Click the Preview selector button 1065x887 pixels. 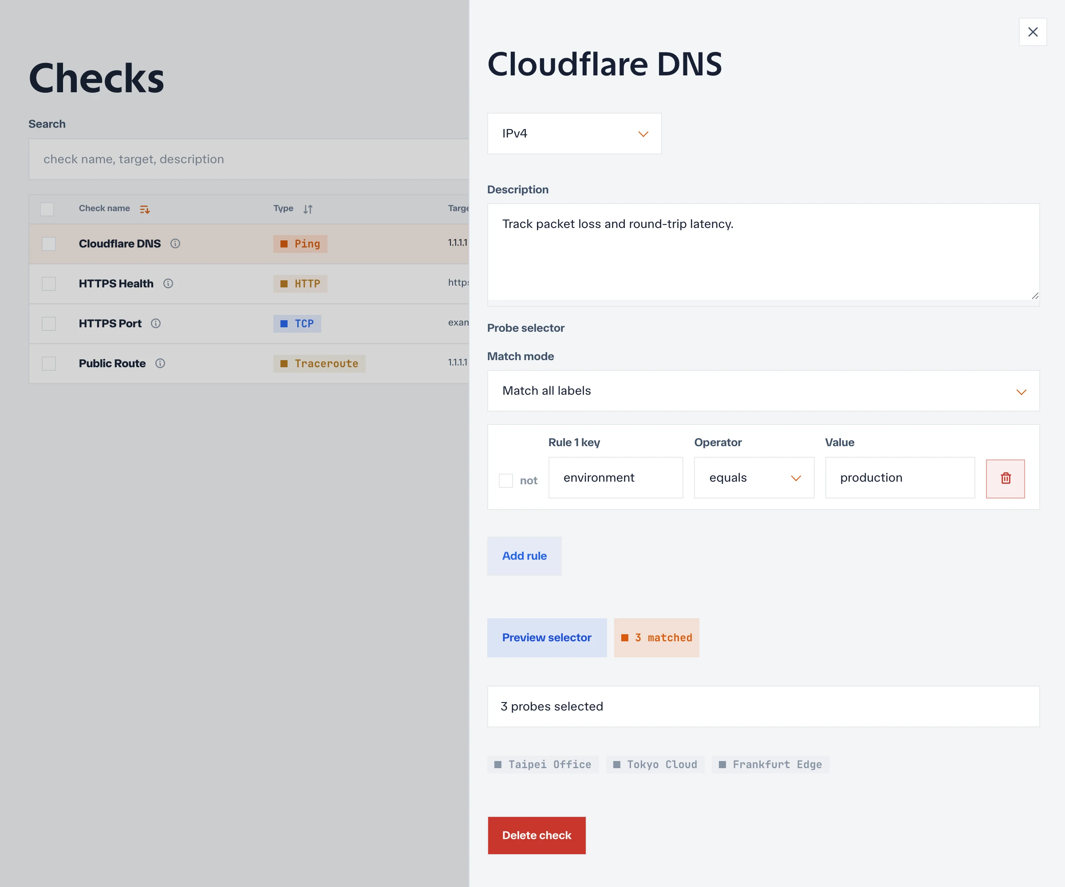[x=547, y=638]
